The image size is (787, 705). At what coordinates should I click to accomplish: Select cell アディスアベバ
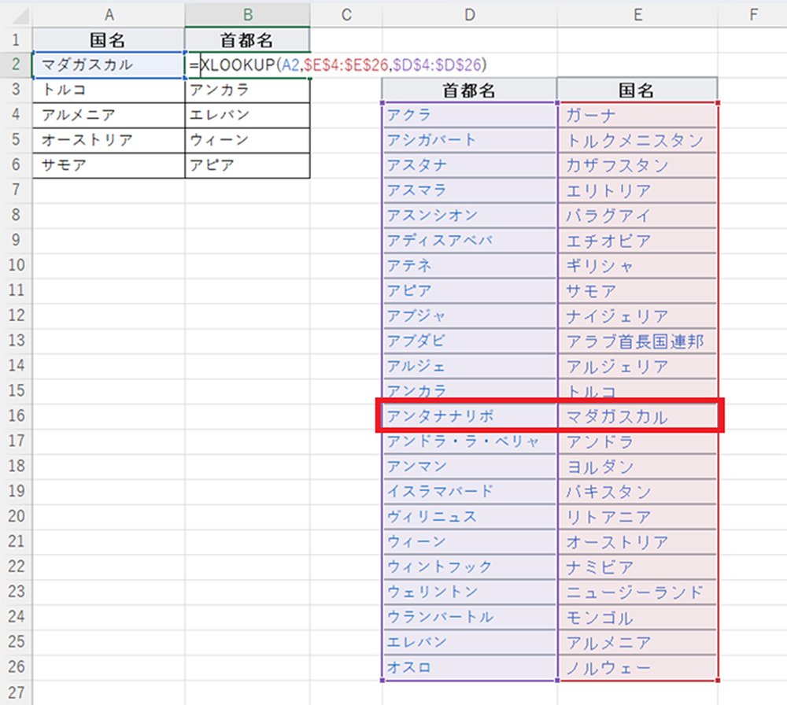pos(470,240)
